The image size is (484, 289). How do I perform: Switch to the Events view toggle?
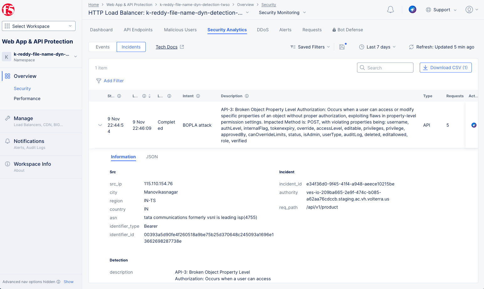(103, 47)
